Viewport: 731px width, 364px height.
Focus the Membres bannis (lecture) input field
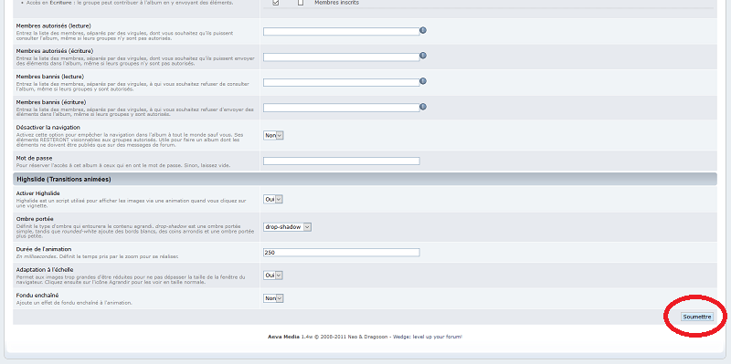point(341,82)
